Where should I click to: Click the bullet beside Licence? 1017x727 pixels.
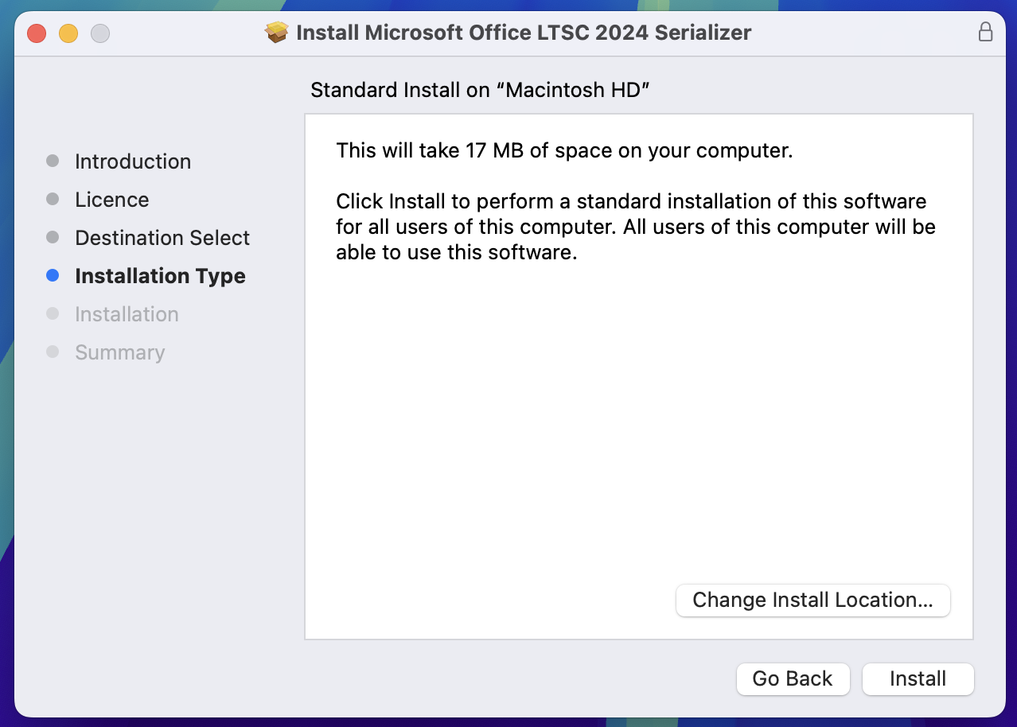click(x=53, y=199)
